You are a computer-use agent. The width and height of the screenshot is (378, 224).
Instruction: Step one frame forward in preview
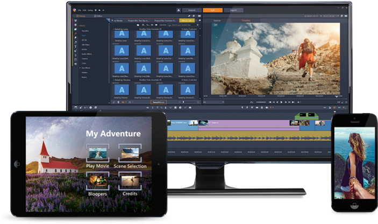pyautogui.click(x=286, y=102)
